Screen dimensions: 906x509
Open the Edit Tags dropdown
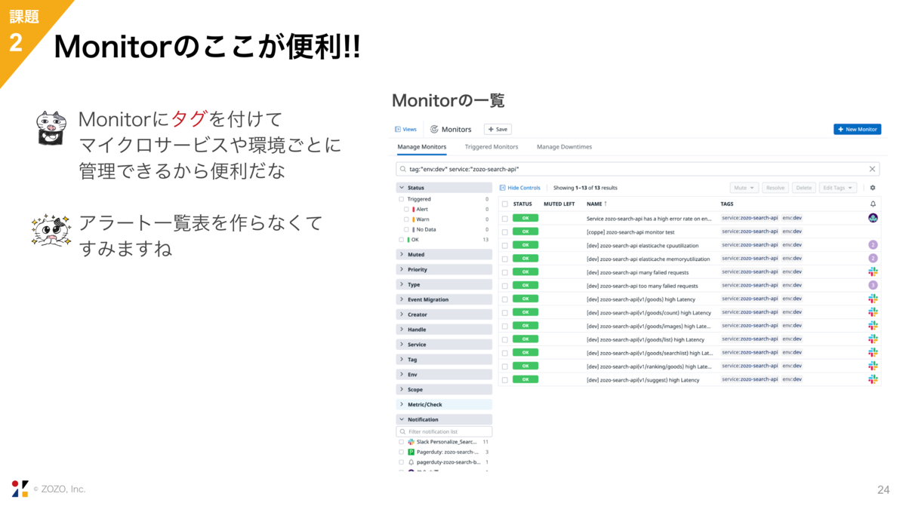pos(837,188)
